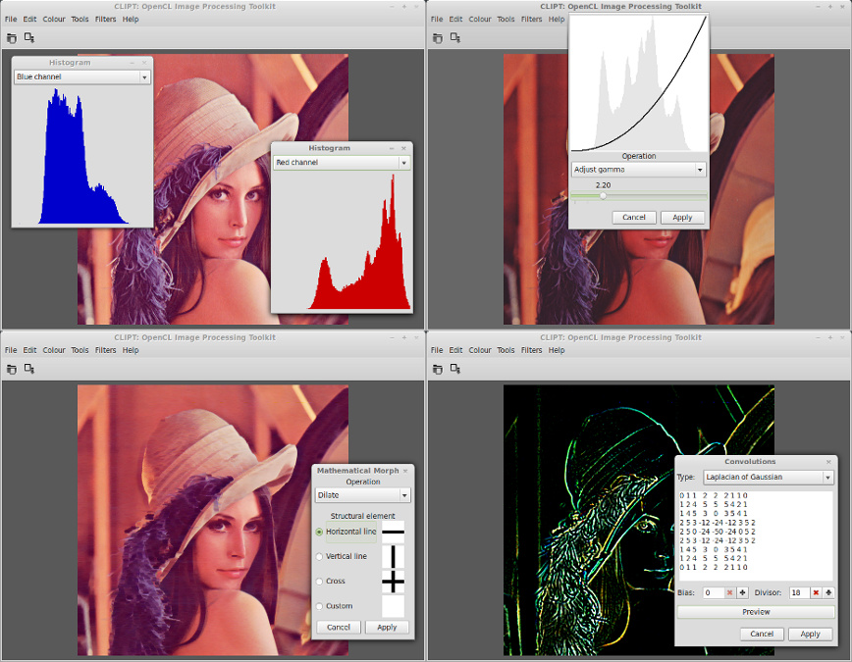This screenshot has width=852, height=662.
Task: Apply the Mathematical Morph operation
Action: 387,628
